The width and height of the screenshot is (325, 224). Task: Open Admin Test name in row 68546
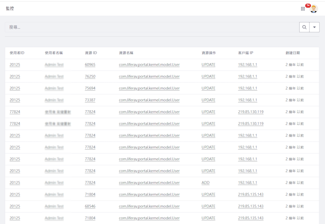(54, 206)
